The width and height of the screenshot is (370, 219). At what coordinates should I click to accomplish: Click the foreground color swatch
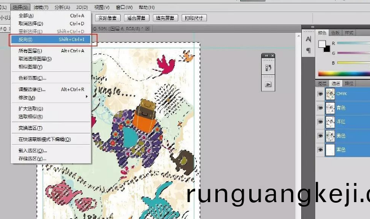321,44
